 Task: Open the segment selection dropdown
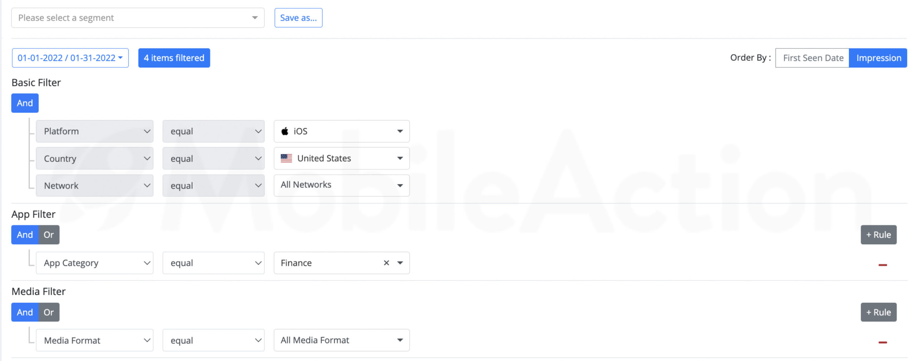coord(138,18)
